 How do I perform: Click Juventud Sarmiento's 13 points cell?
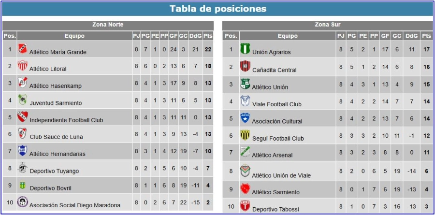click(208, 100)
